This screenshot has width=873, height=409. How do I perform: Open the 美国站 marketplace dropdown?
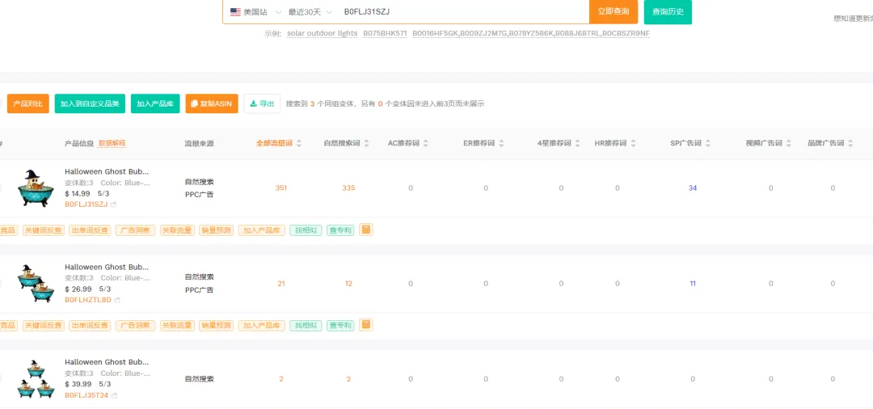[x=255, y=11]
